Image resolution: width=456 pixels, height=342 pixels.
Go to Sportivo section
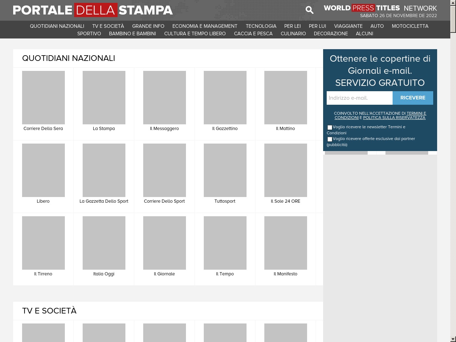89,33
